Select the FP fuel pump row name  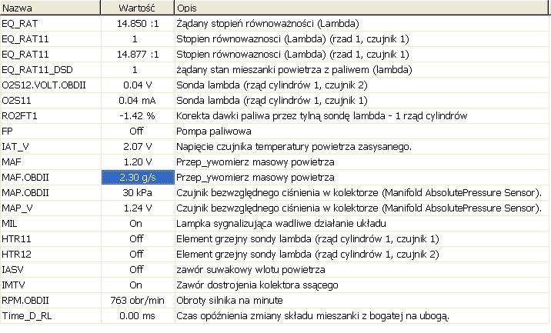[8, 131]
